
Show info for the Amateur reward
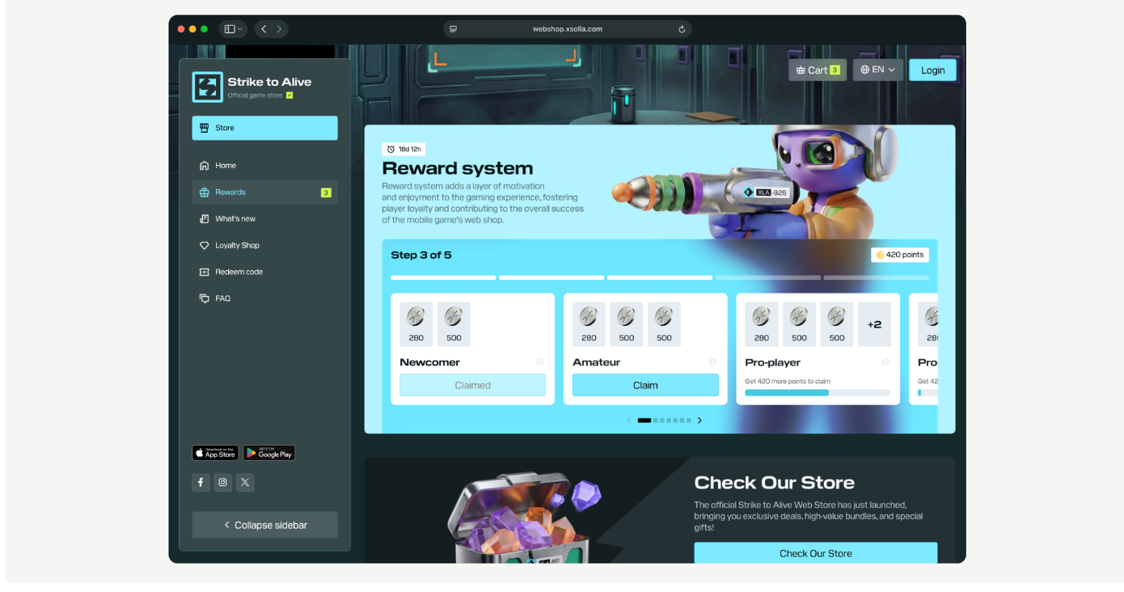pyautogui.click(x=713, y=362)
